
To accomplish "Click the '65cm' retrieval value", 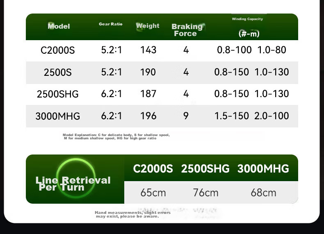I will (x=153, y=193).
